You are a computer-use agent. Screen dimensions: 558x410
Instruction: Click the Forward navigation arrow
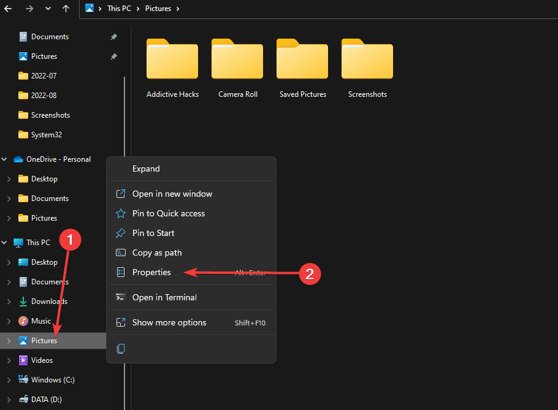[29, 9]
